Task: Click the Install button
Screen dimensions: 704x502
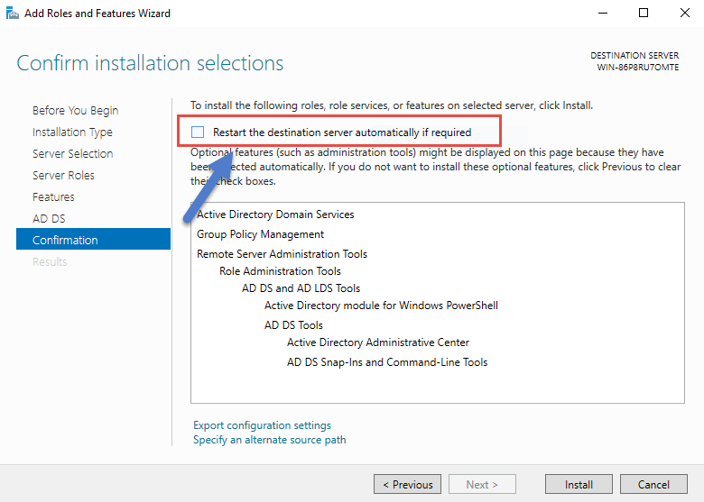Action: tap(579, 484)
